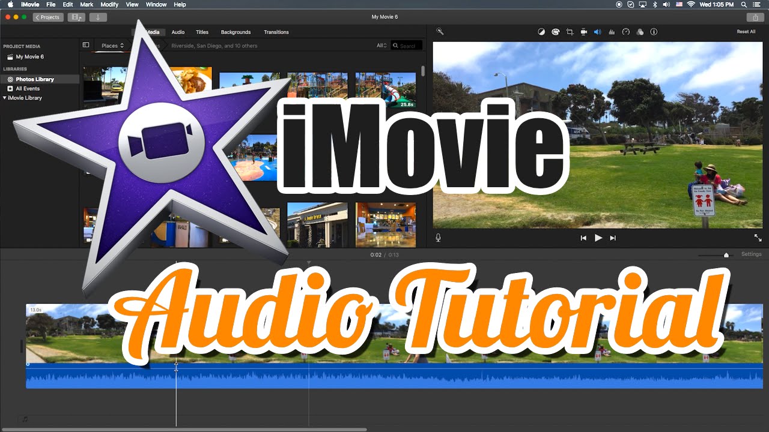
Task: Switch to the Transitions tab
Action: pyautogui.click(x=276, y=32)
